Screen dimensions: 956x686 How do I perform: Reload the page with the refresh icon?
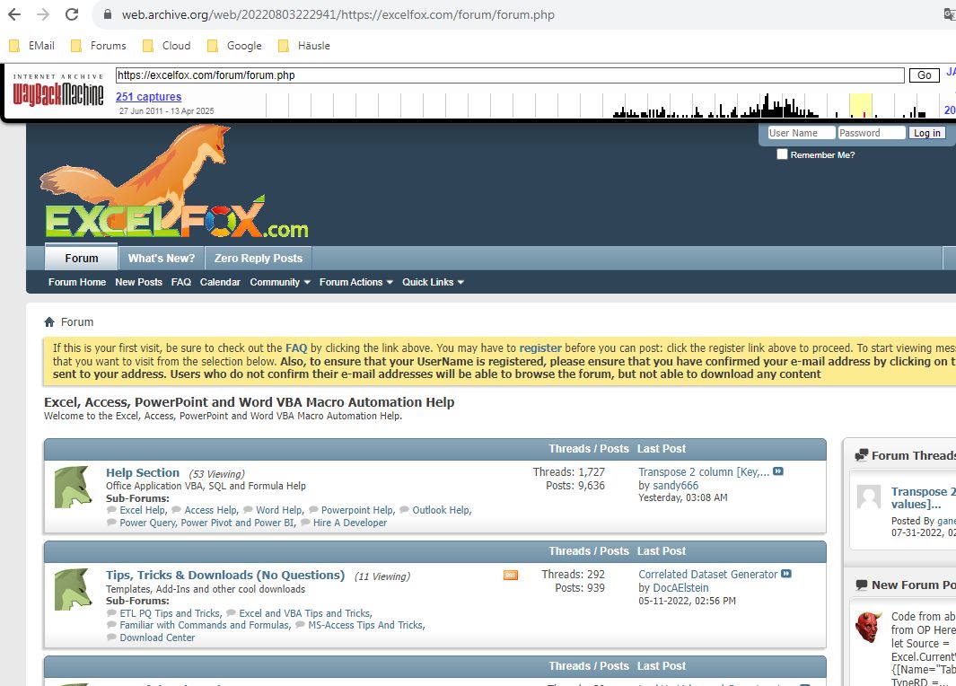(x=72, y=14)
